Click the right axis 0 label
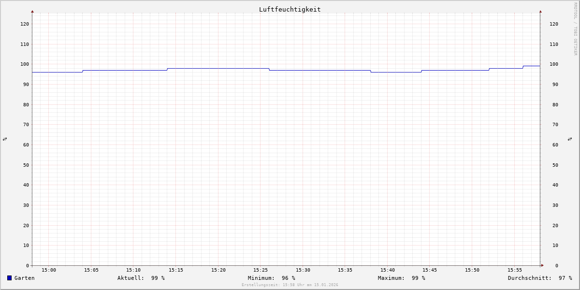Viewport: 580px width, 290px height. click(557, 265)
